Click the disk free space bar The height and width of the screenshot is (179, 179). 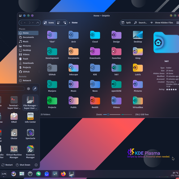pyautogui.click(x=127, y=115)
